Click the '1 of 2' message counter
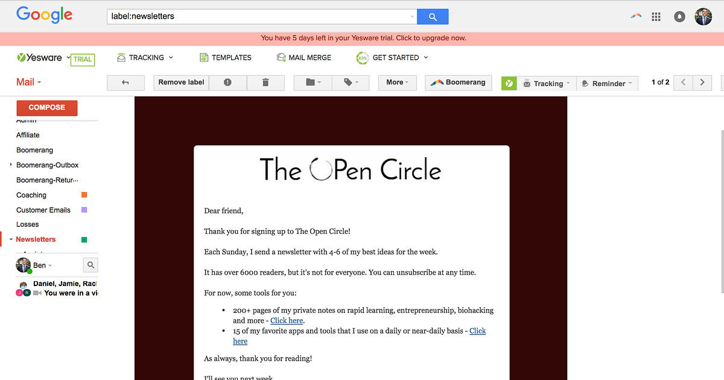The height and width of the screenshot is (380, 724). 660,83
